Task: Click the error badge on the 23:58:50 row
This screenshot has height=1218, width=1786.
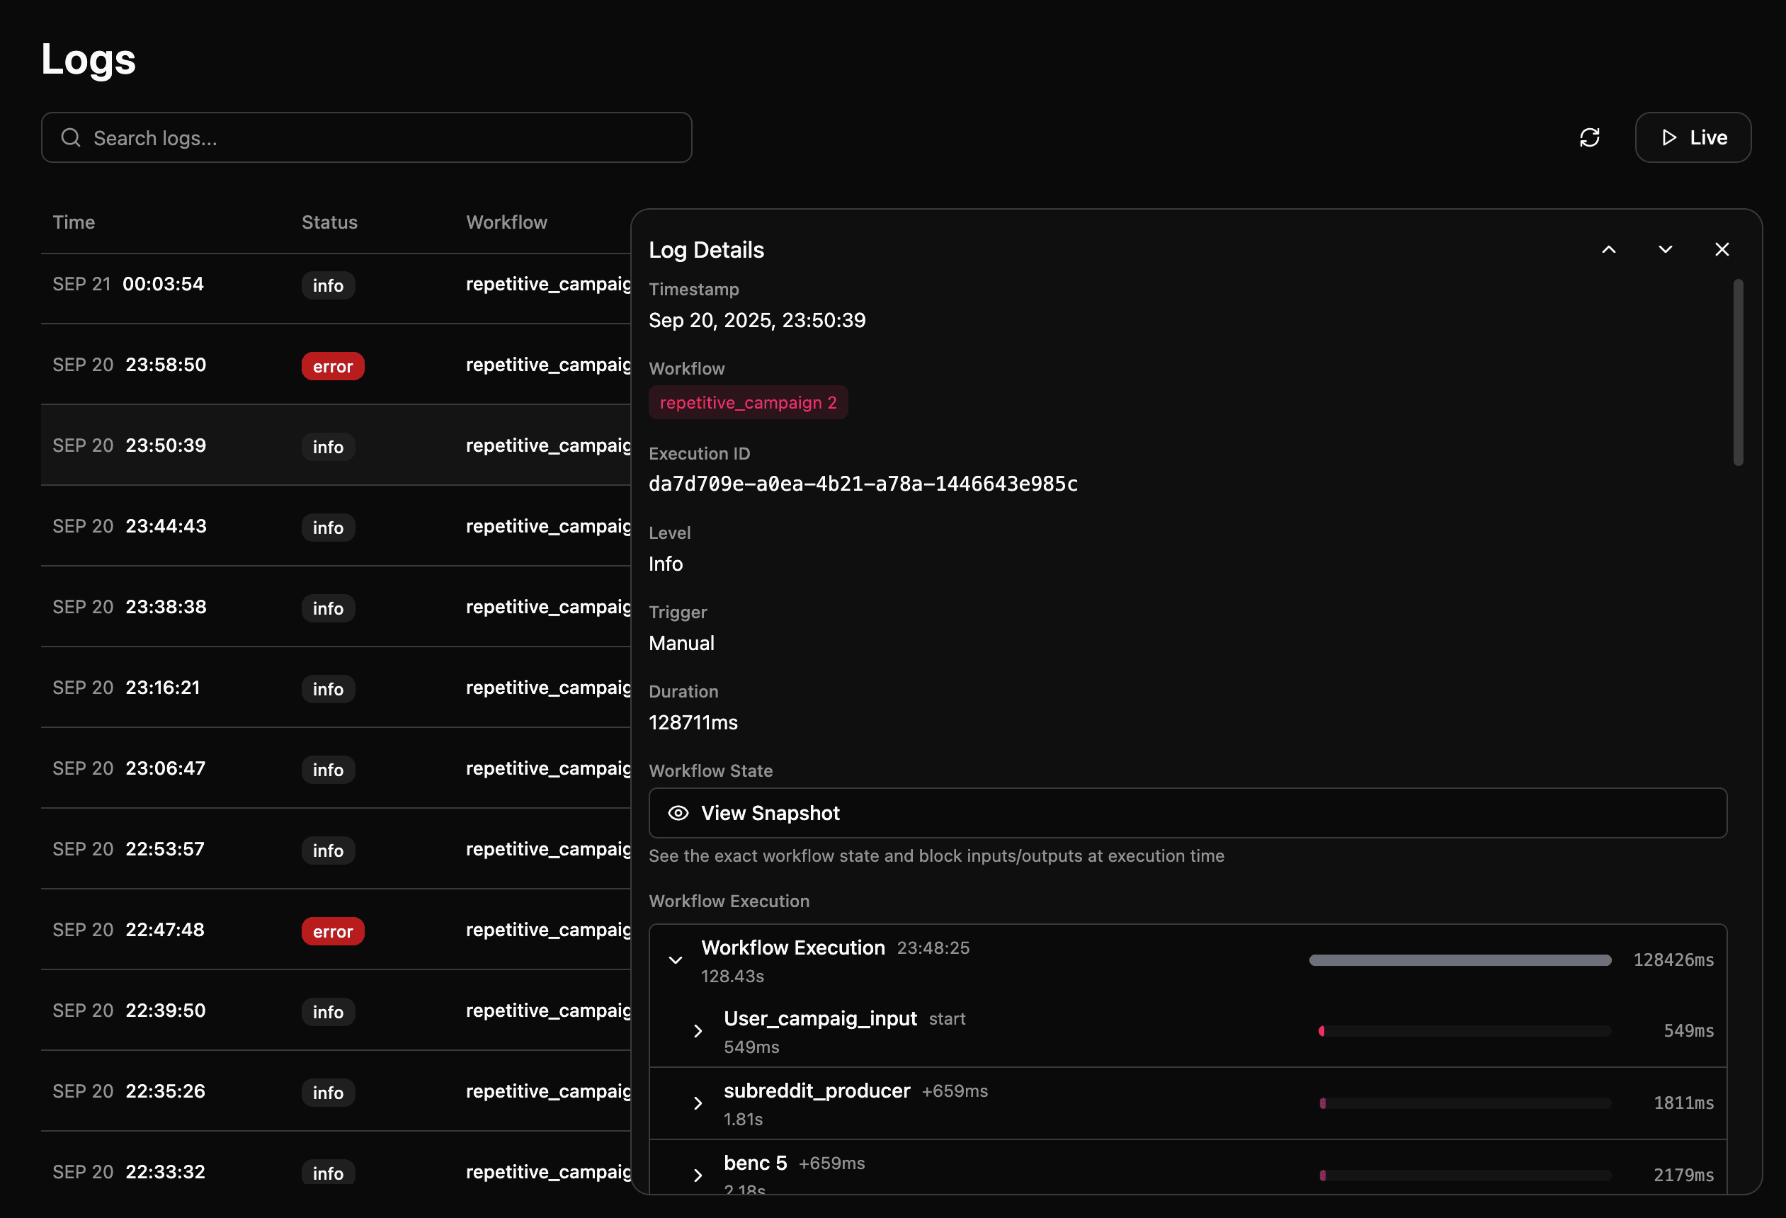Action: point(333,366)
